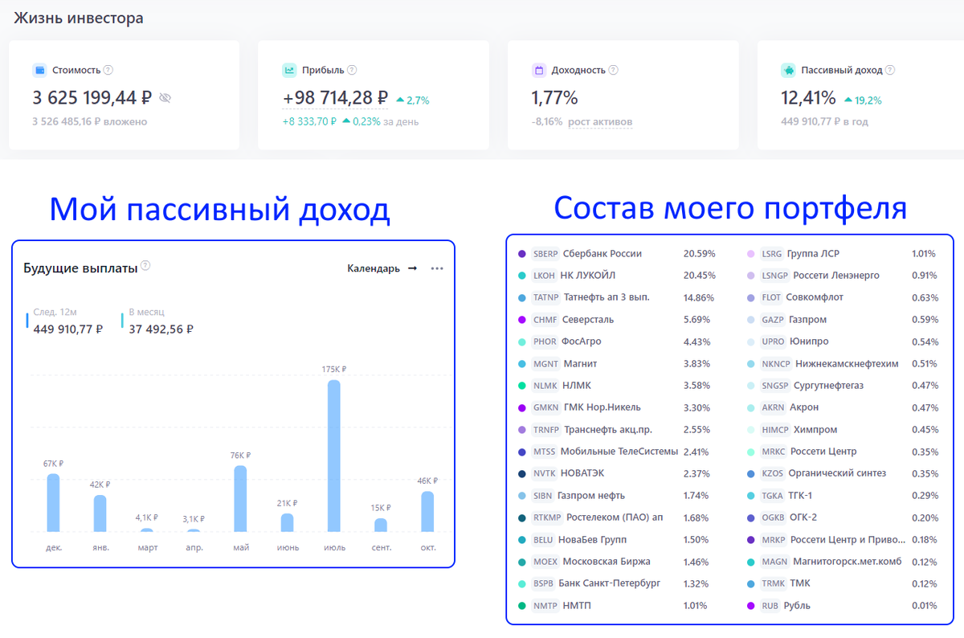The width and height of the screenshot is (964, 638).
Task: Click the Магнитогорск.мет.комб holding name
Action: [847, 562]
